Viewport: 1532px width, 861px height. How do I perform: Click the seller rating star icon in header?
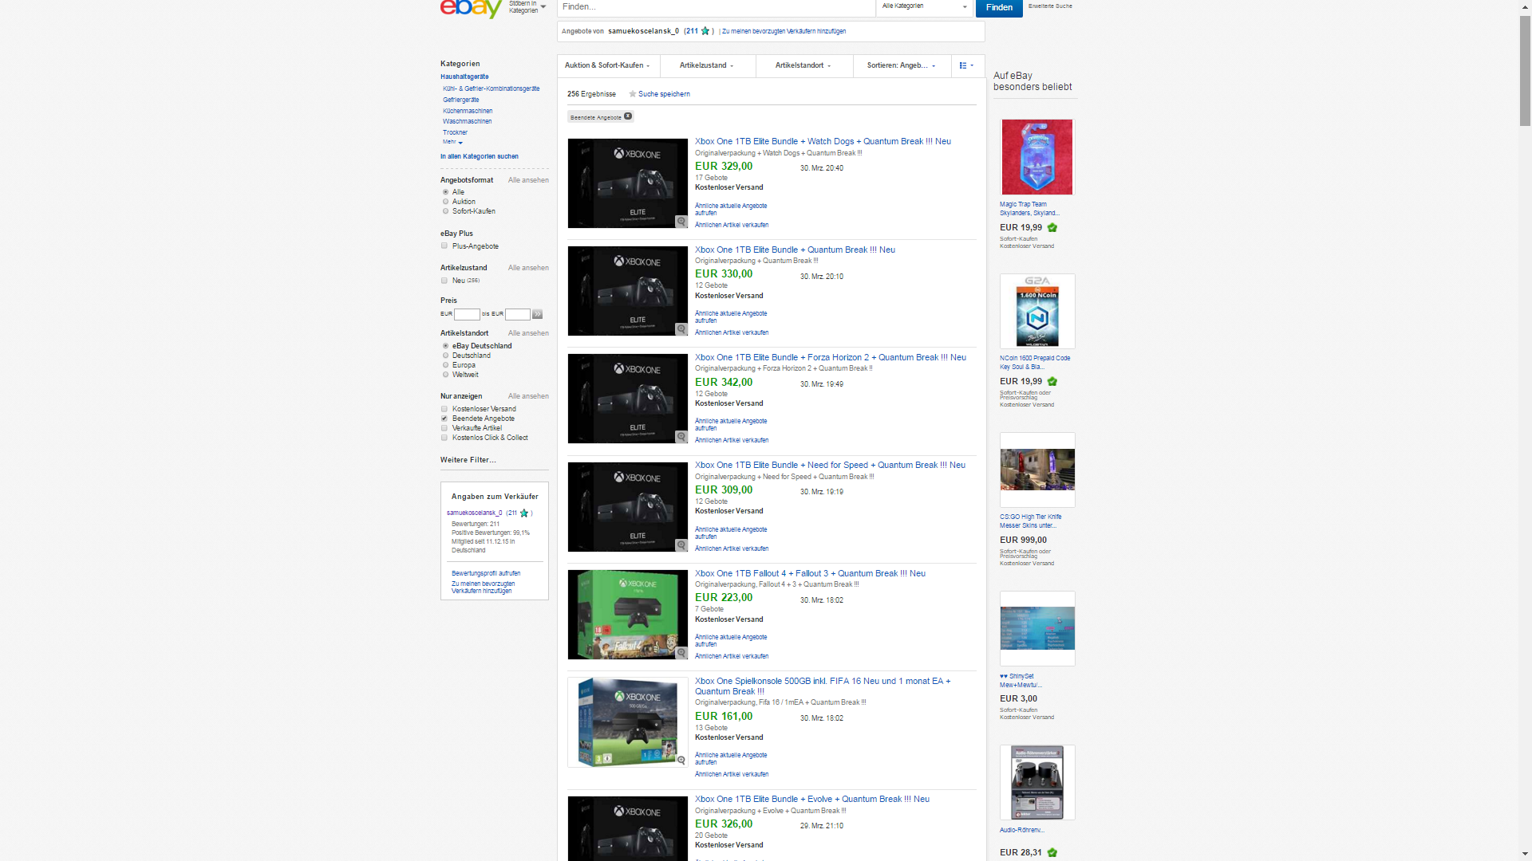[705, 31]
